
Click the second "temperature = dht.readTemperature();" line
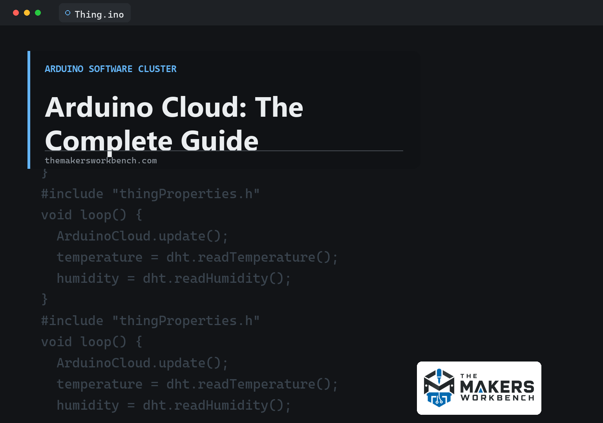pos(197,384)
